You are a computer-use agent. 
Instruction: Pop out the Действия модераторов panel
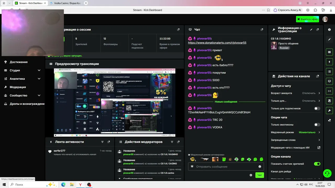[x=178, y=142]
